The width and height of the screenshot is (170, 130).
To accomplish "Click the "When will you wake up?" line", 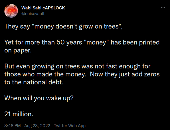I will (39, 98).
